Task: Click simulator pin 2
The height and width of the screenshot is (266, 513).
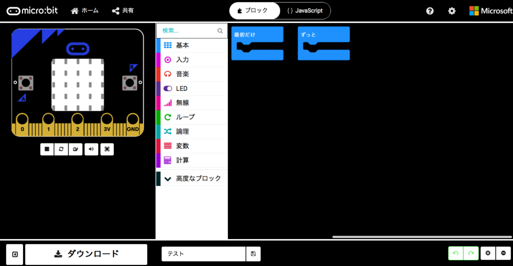Action: point(78,124)
